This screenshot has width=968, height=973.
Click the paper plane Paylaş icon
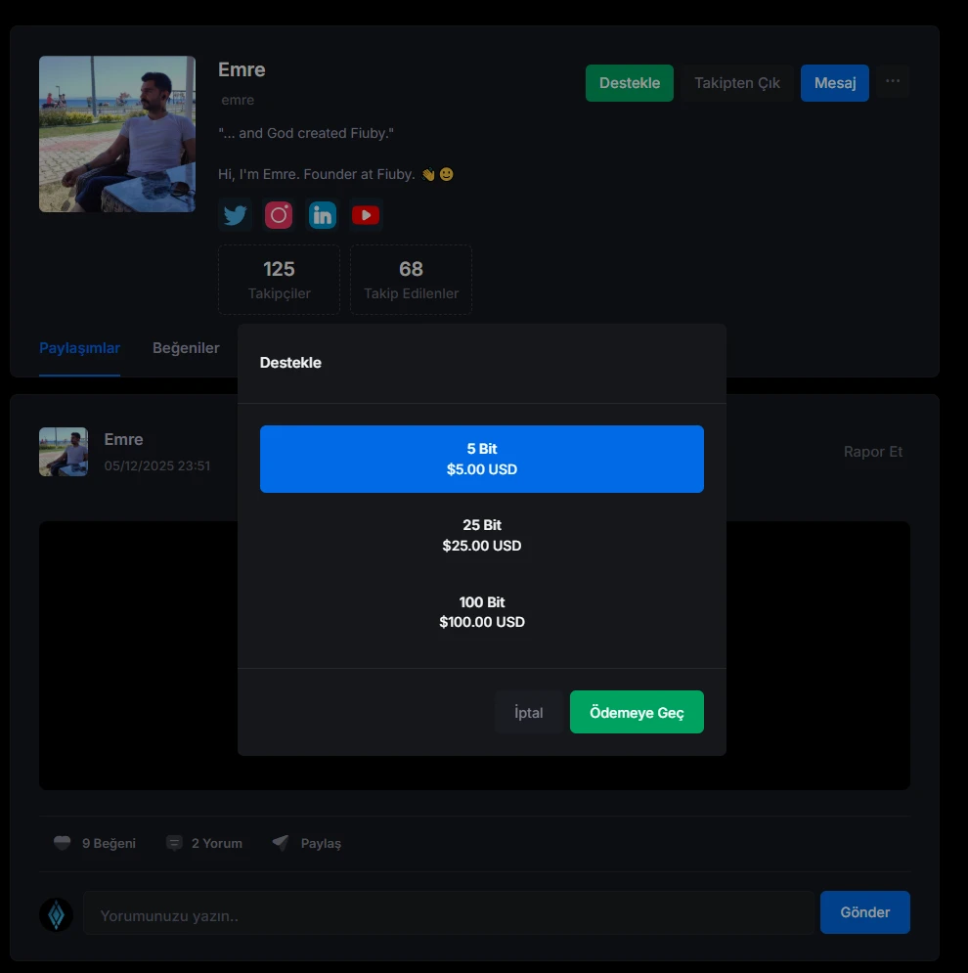(281, 843)
